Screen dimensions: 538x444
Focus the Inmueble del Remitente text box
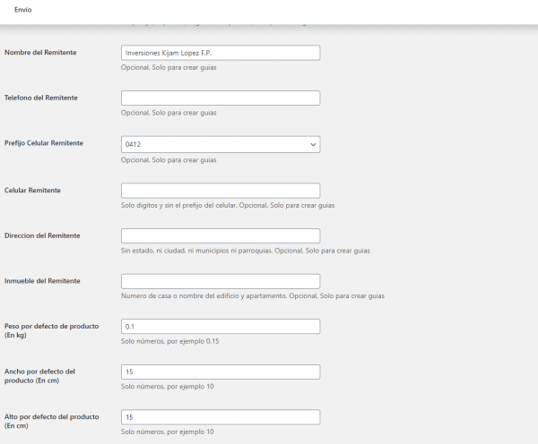coord(221,281)
